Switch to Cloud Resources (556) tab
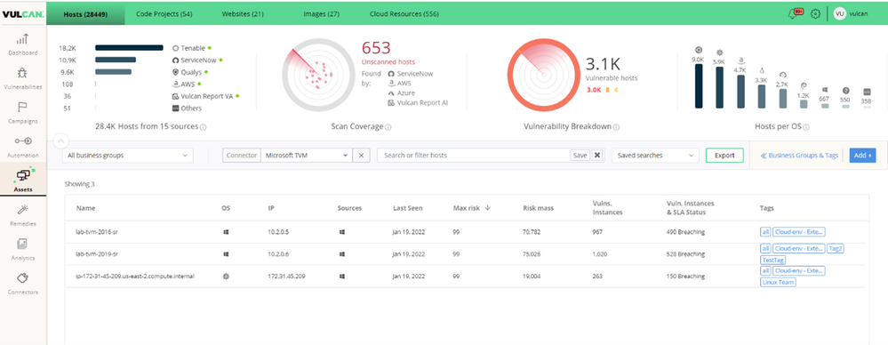This screenshot has height=345, width=888. (404, 13)
